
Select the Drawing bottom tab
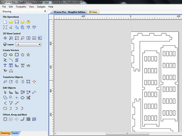(6, 133)
